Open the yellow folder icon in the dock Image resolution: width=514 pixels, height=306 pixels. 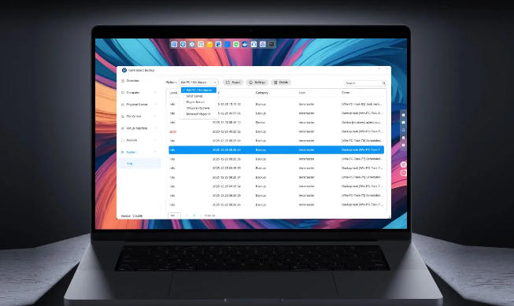(x=209, y=44)
